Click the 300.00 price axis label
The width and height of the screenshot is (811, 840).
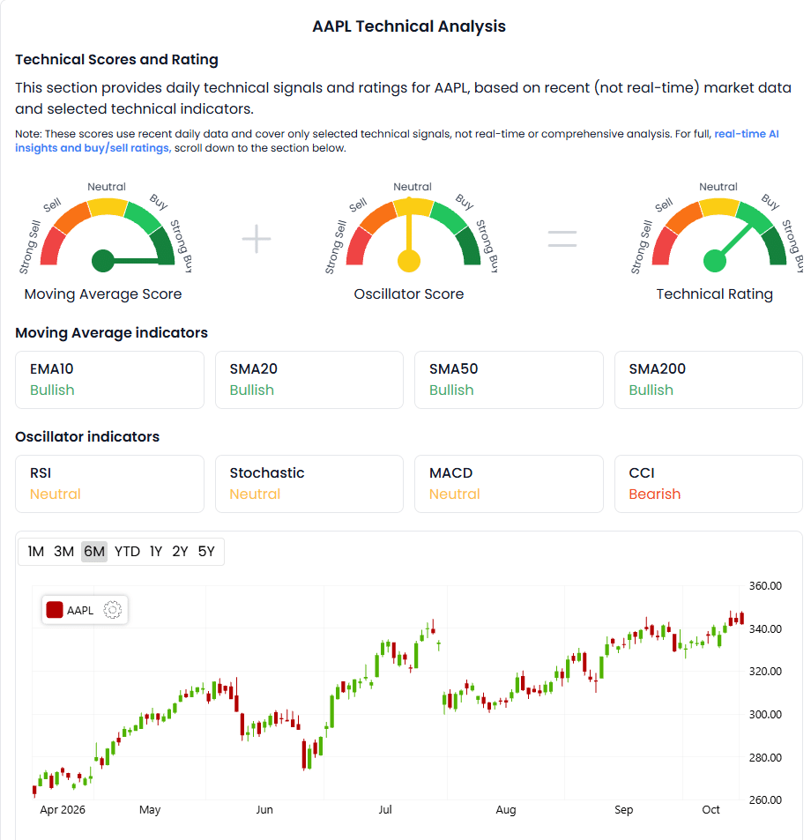[x=765, y=715]
